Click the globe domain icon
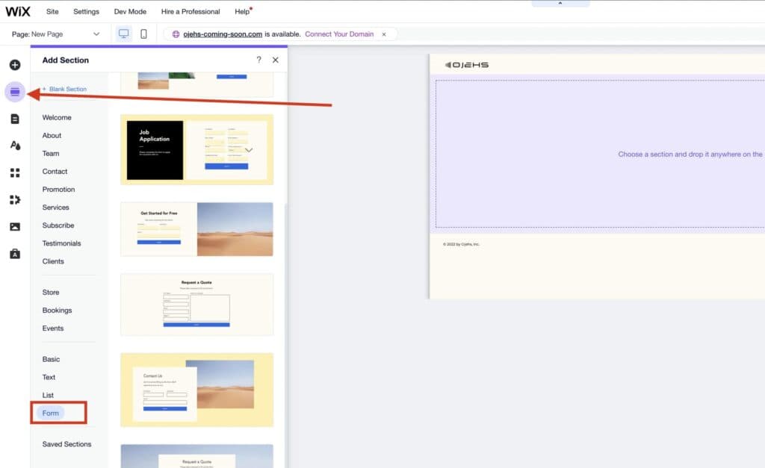The width and height of the screenshot is (765, 468). [x=176, y=34]
